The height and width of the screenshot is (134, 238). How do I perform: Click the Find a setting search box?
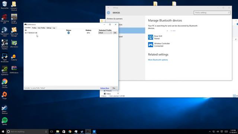(x=212, y=13)
